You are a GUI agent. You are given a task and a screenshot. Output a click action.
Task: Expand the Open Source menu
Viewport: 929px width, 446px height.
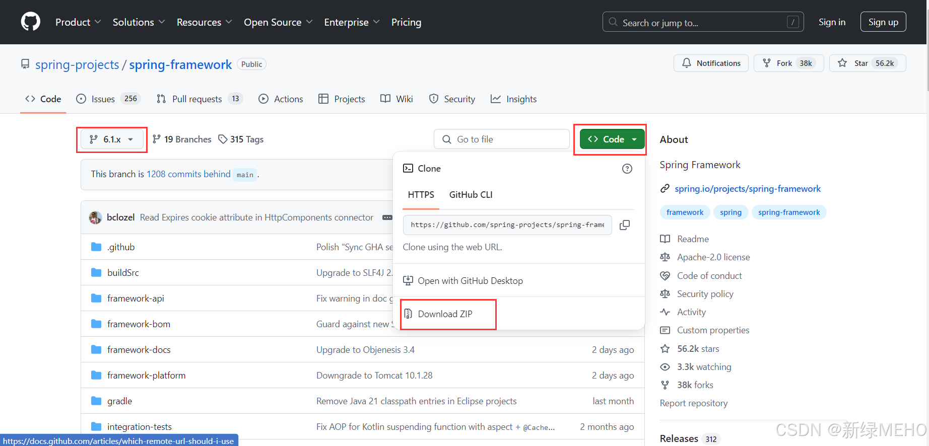click(278, 22)
